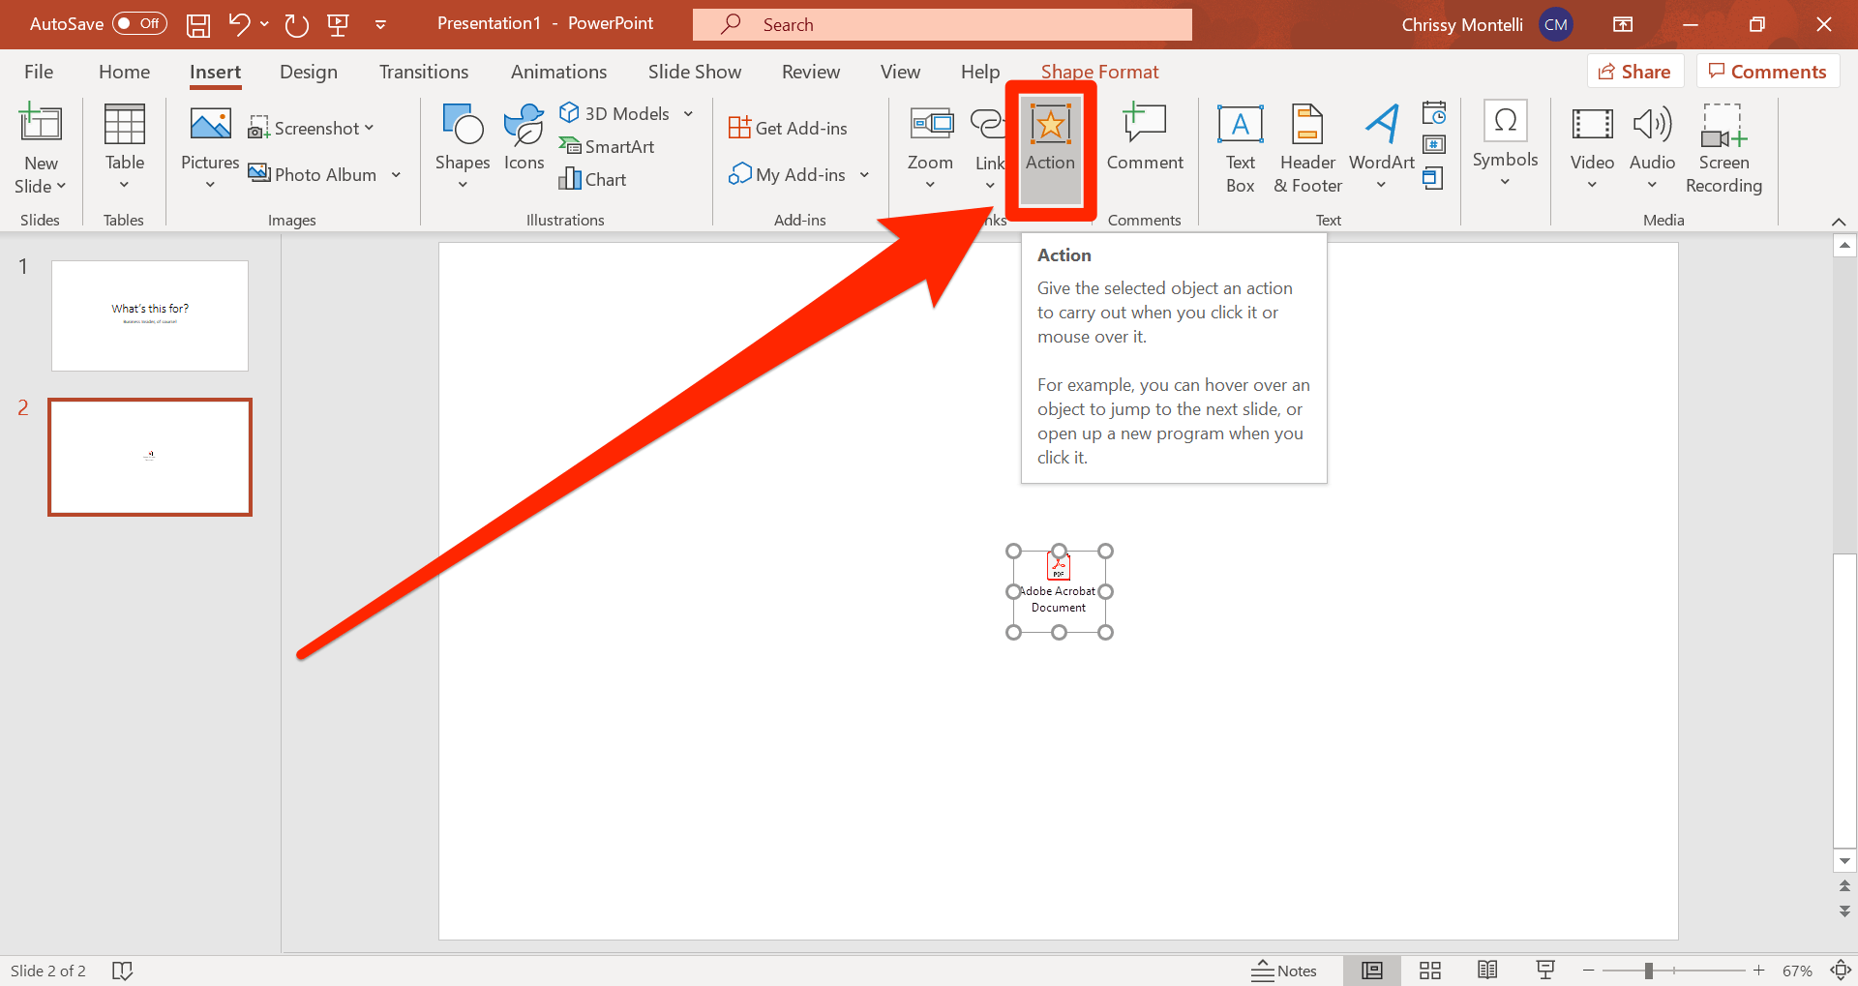
Task: Open the File tab
Action: pos(39,72)
